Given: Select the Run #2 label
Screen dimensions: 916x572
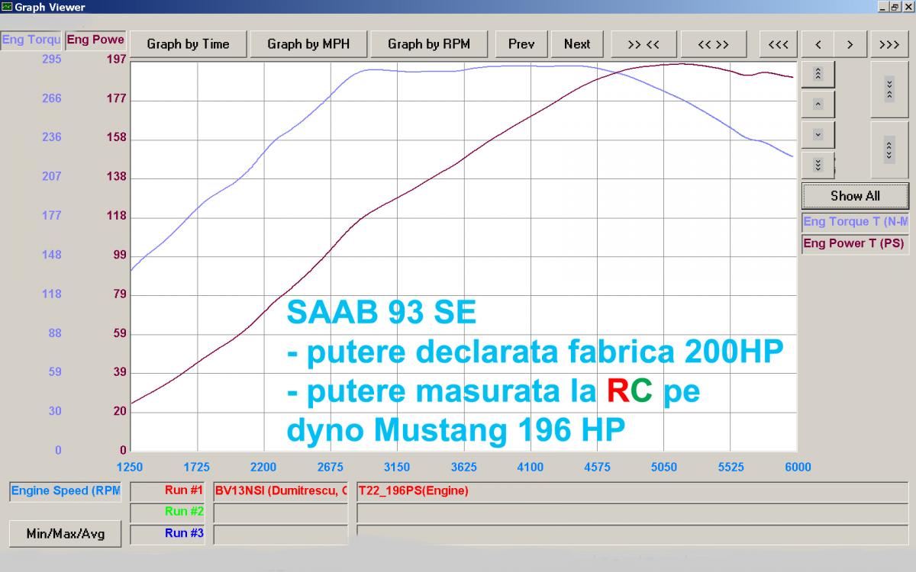Looking at the screenshot, I should pyautogui.click(x=168, y=512).
